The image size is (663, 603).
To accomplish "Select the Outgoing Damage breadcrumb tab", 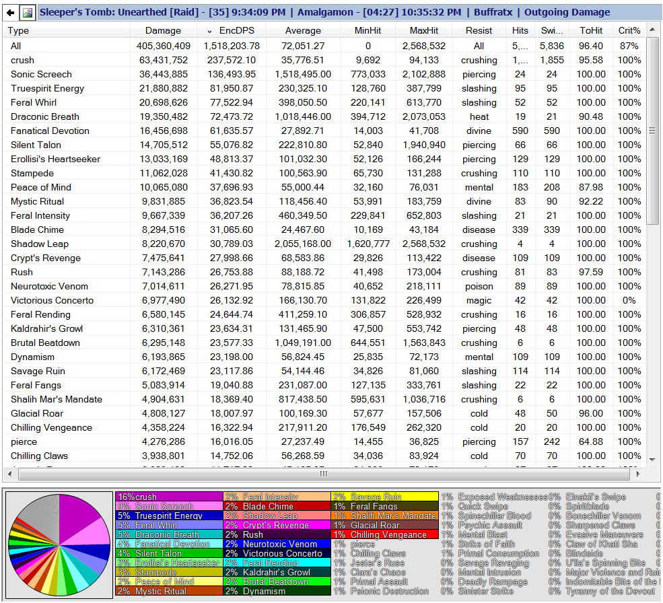I will click(x=567, y=12).
